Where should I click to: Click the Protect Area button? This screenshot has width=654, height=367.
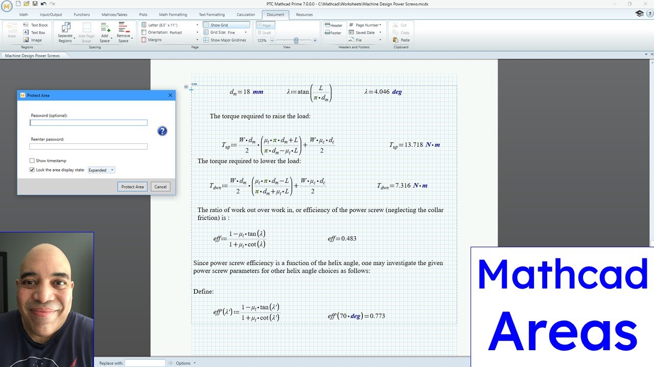click(132, 187)
